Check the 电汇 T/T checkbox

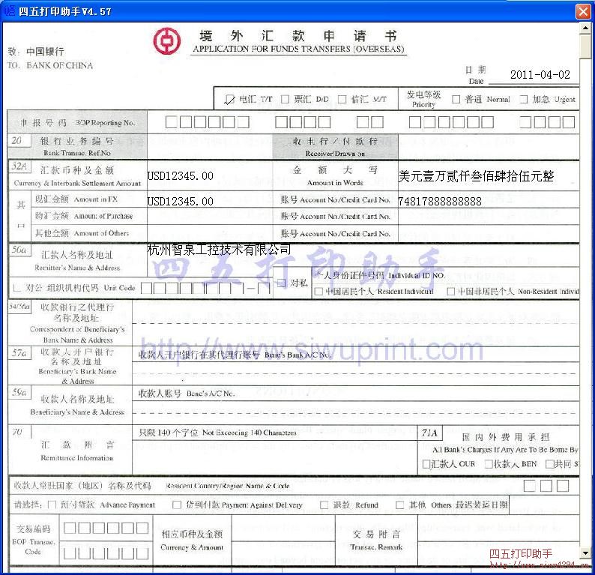coord(229,100)
